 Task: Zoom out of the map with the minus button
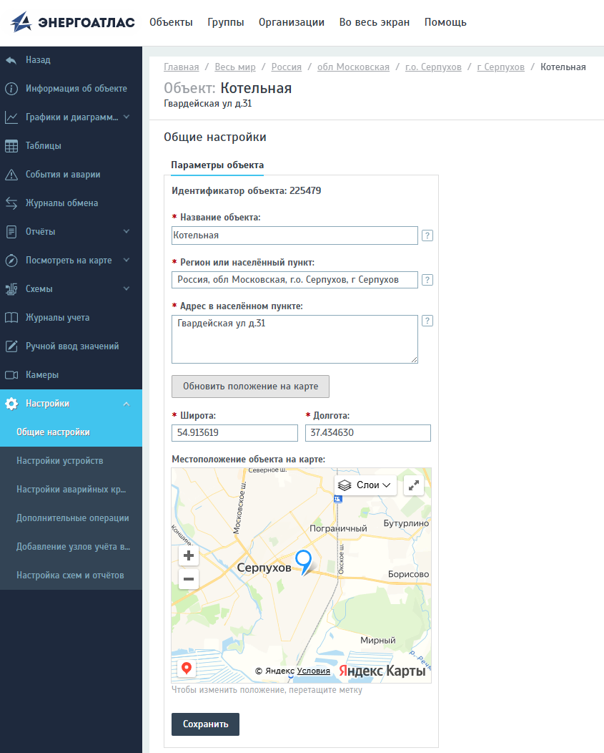pyautogui.click(x=189, y=578)
